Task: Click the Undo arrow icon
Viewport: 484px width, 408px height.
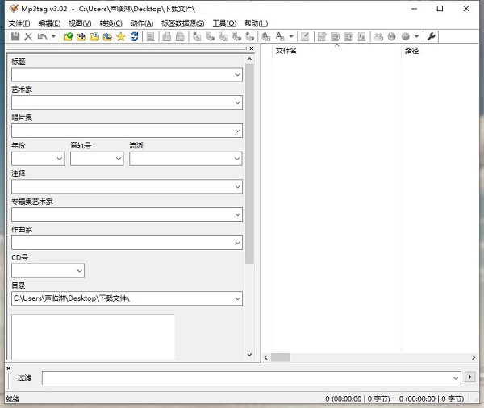Action: coord(42,36)
